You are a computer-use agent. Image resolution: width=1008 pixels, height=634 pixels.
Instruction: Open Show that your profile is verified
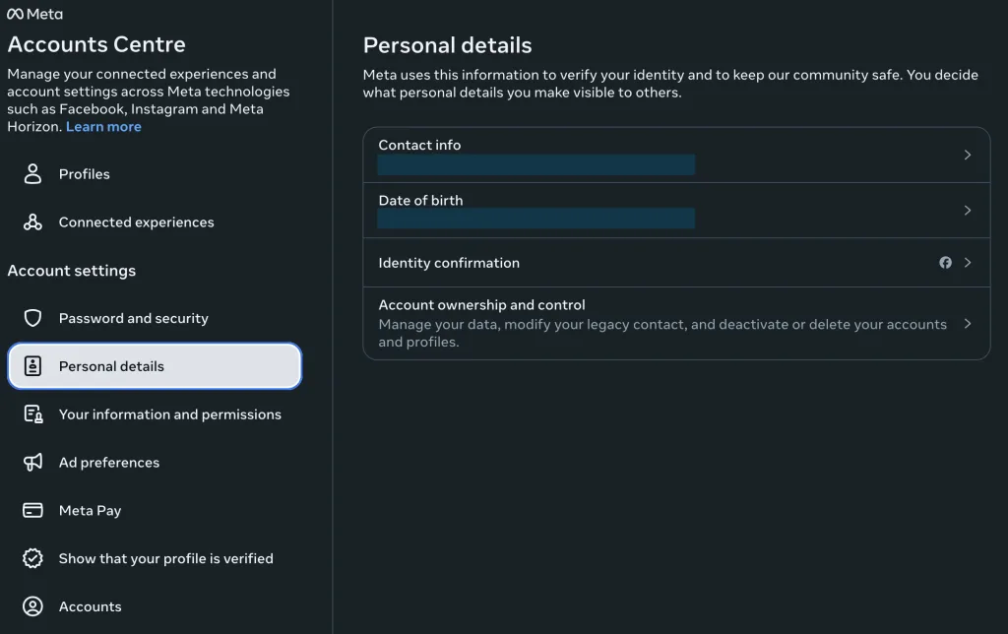(x=165, y=558)
